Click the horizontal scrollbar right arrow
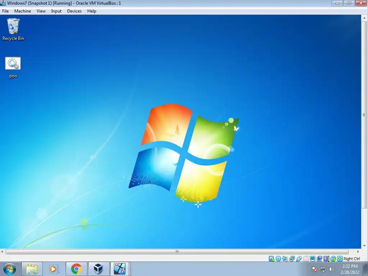Viewport: 368px width, 276px height. click(x=358, y=252)
